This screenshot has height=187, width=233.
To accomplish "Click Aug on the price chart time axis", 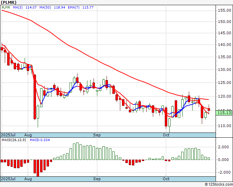I will [28, 135].
